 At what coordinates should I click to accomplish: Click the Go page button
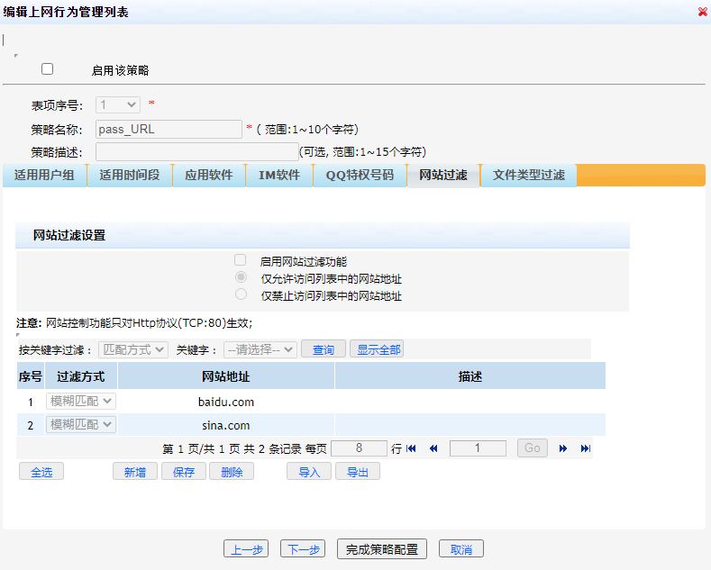click(x=533, y=448)
